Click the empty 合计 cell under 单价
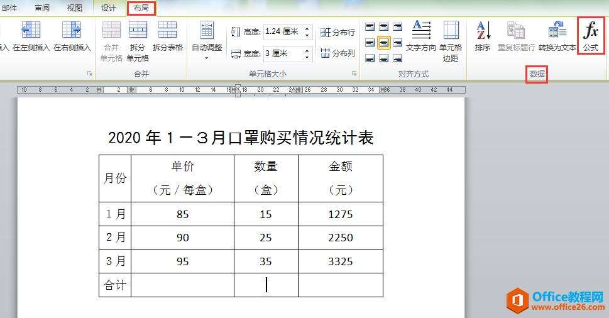609x318 pixels. click(x=182, y=285)
